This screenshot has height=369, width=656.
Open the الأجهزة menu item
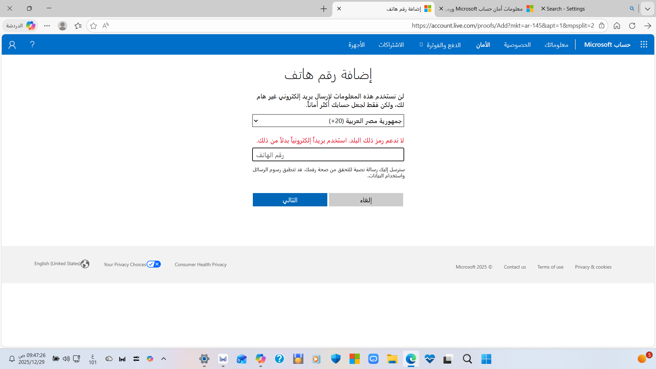[356, 45]
